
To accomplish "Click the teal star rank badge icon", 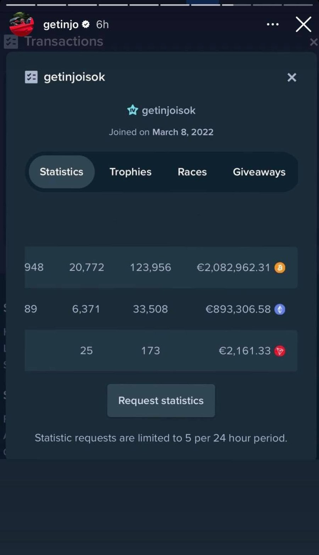I will (133, 110).
